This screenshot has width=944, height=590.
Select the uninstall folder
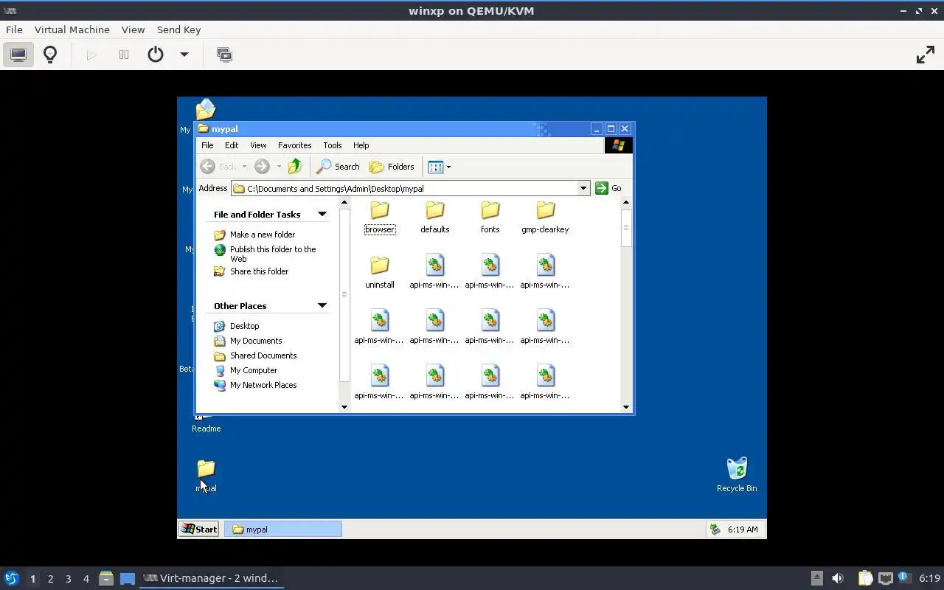point(380,273)
